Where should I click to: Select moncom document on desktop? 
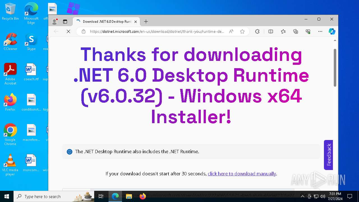pos(31,163)
